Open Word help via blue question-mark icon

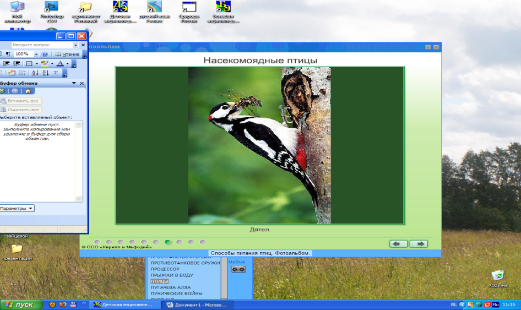coord(45,54)
